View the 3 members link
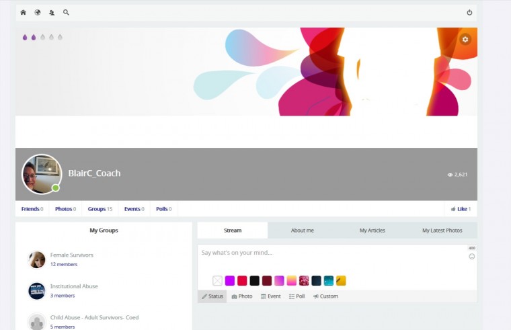Image resolution: width=511 pixels, height=330 pixels. tap(63, 296)
